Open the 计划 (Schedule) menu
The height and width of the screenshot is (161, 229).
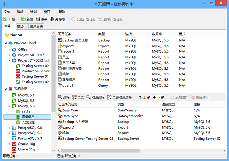point(33,12)
